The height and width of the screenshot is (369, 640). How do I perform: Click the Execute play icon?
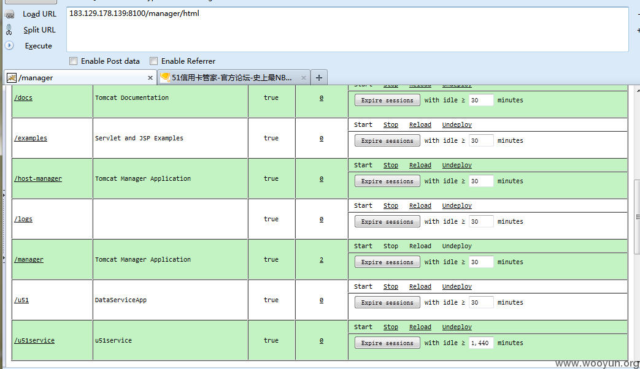click(x=9, y=46)
